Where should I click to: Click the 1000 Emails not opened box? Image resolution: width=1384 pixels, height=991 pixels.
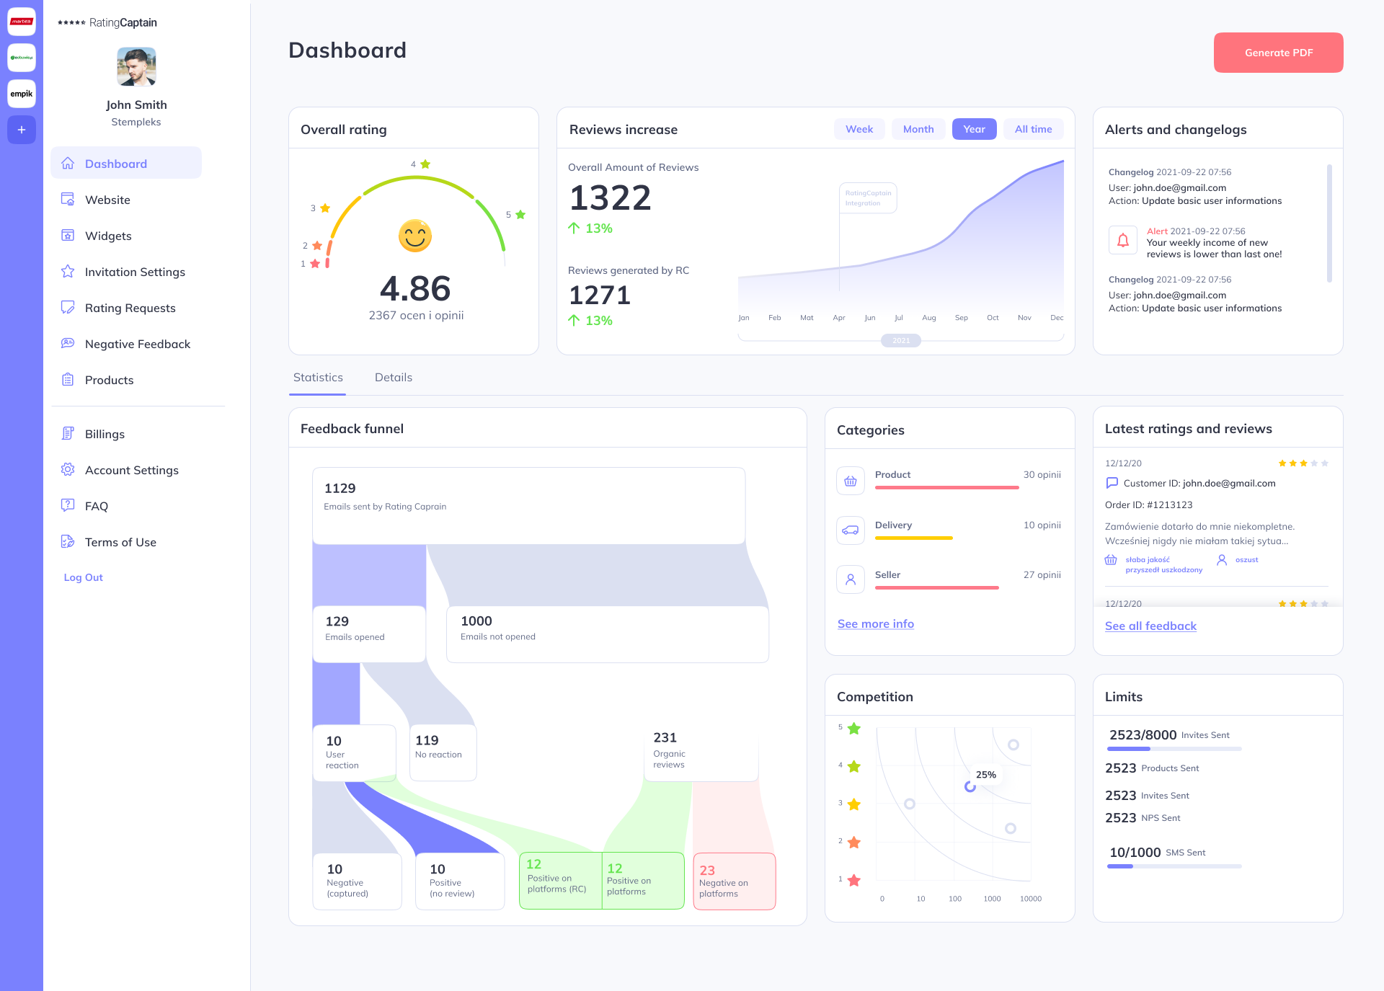[x=608, y=634]
